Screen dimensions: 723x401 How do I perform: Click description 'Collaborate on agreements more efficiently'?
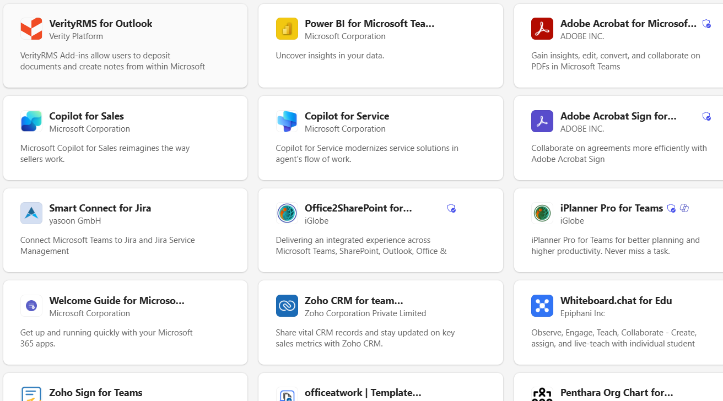tap(619, 154)
